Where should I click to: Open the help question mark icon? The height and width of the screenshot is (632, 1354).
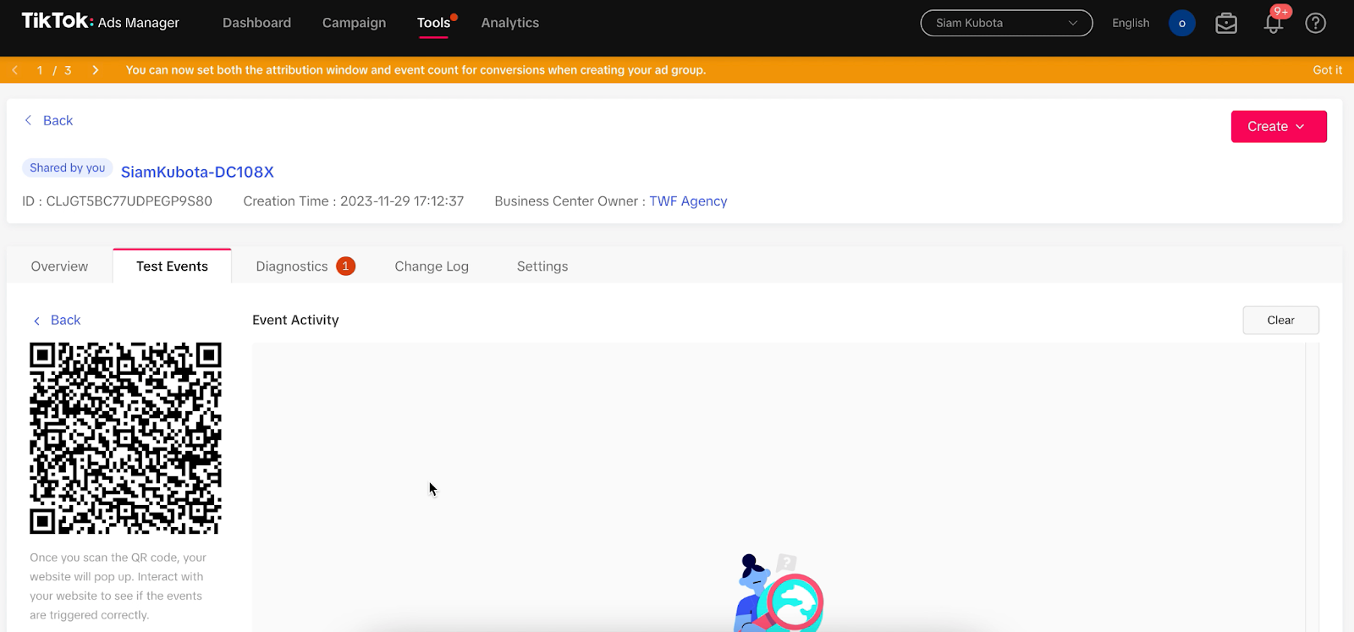(1315, 23)
